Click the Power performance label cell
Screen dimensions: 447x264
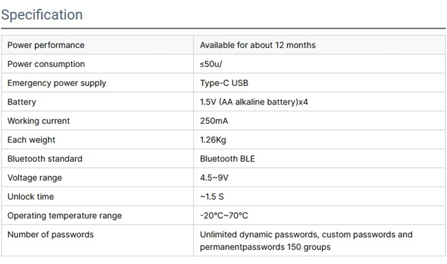coord(46,45)
